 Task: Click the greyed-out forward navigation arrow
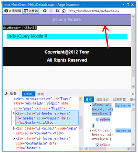(51, 11)
